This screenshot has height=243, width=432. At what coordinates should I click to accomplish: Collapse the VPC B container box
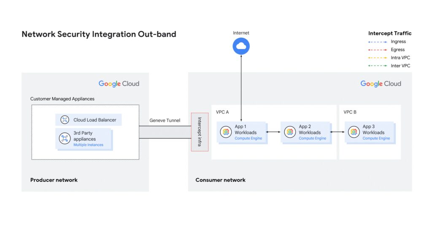(349, 112)
